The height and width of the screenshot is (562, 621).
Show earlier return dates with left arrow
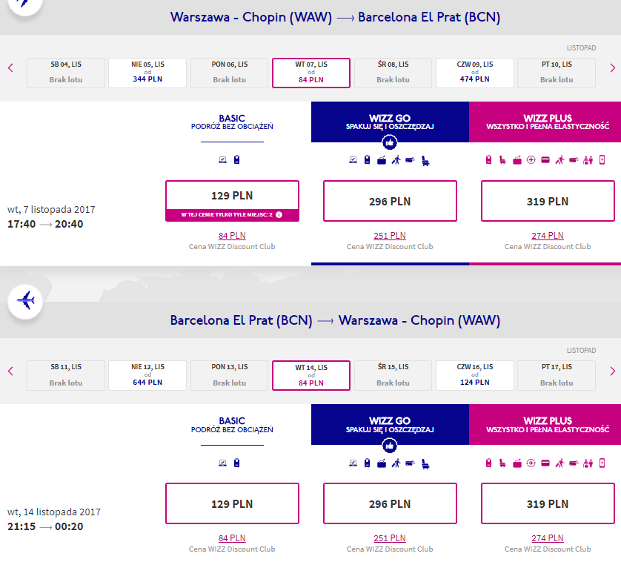[10, 371]
